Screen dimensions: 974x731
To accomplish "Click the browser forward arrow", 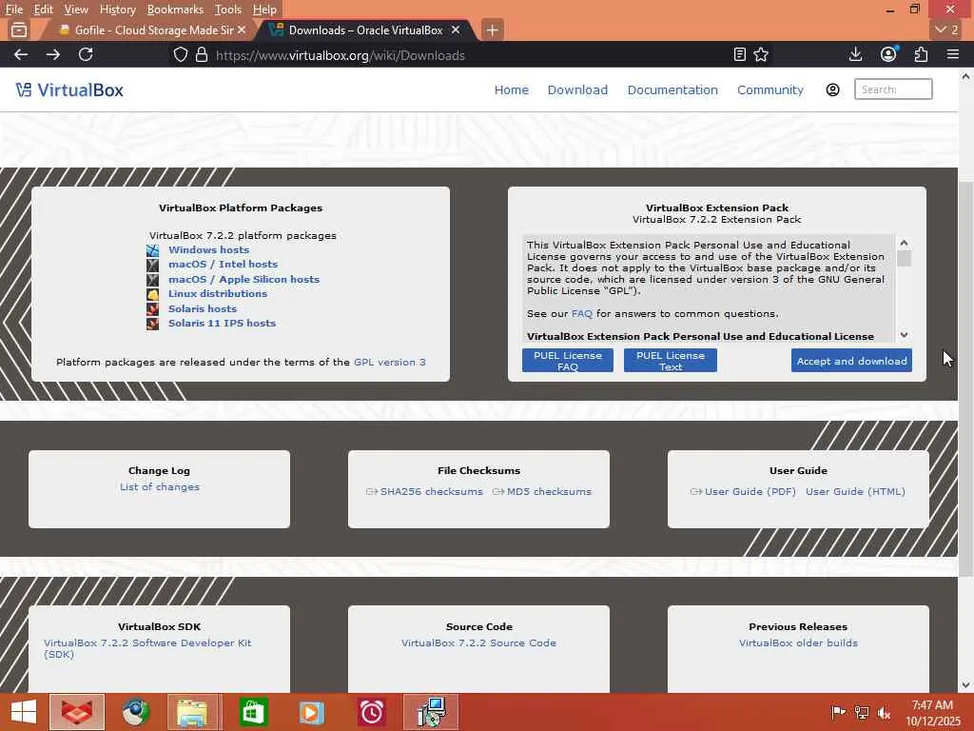I will [x=53, y=54].
